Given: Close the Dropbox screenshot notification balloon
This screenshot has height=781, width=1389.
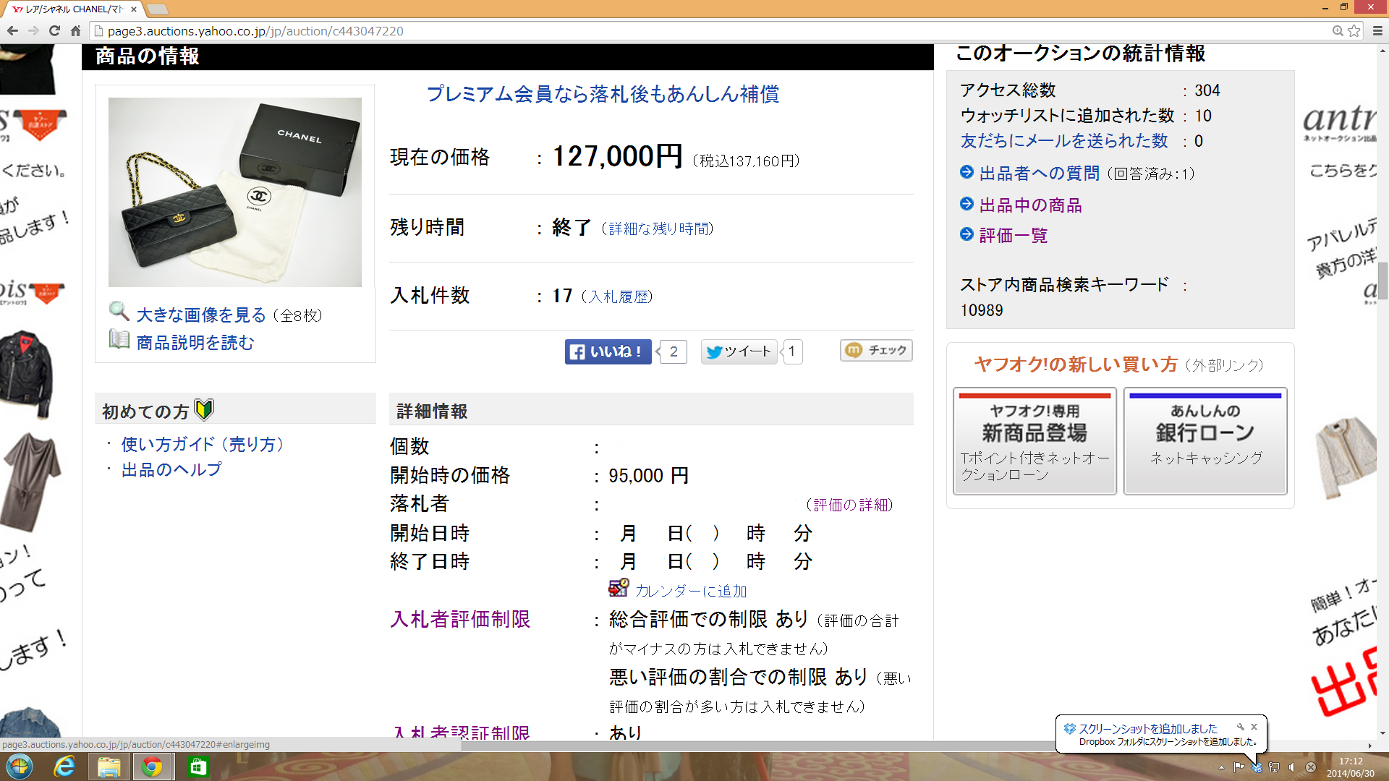Looking at the screenshot, I should coord(1254,727).
